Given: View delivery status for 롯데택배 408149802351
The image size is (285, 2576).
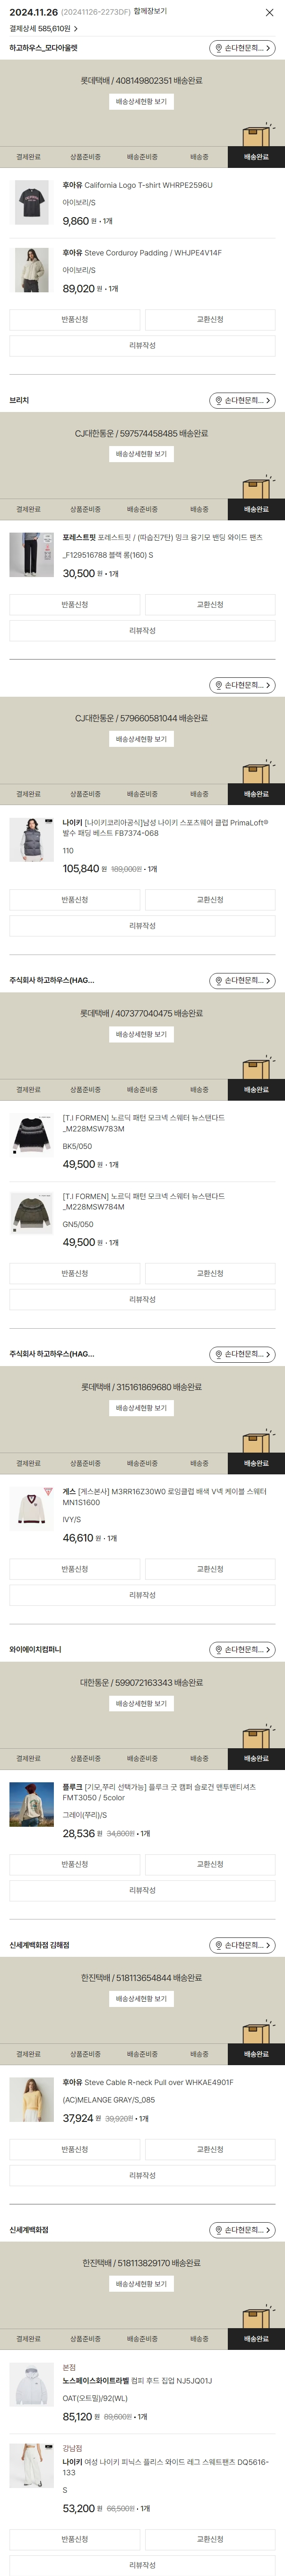Looking at the screenshot, I should click(141, 102).
